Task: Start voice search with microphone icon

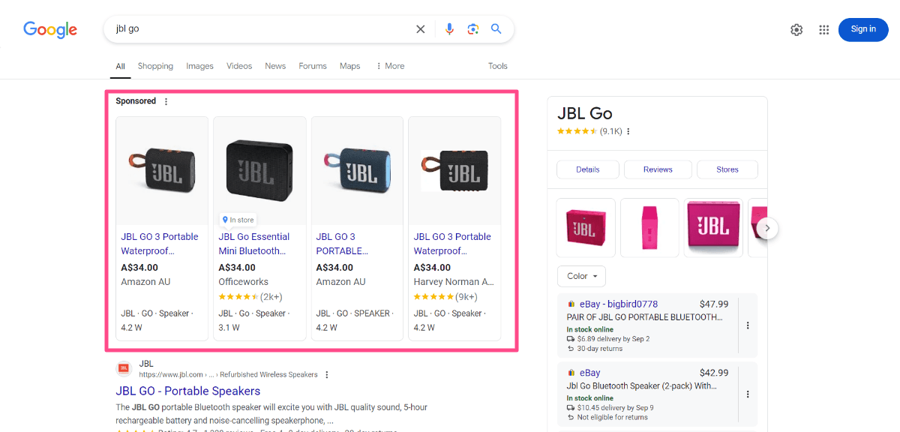Action: pyautogui.click(x=449, y=29)
